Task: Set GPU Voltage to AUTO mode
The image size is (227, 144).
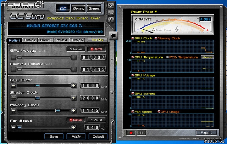Action: (97, 49)
